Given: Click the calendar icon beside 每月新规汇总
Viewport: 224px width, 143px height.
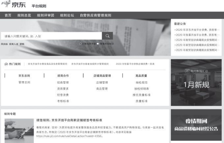Looking at the screenshot, I should click(x=187, y=71).
